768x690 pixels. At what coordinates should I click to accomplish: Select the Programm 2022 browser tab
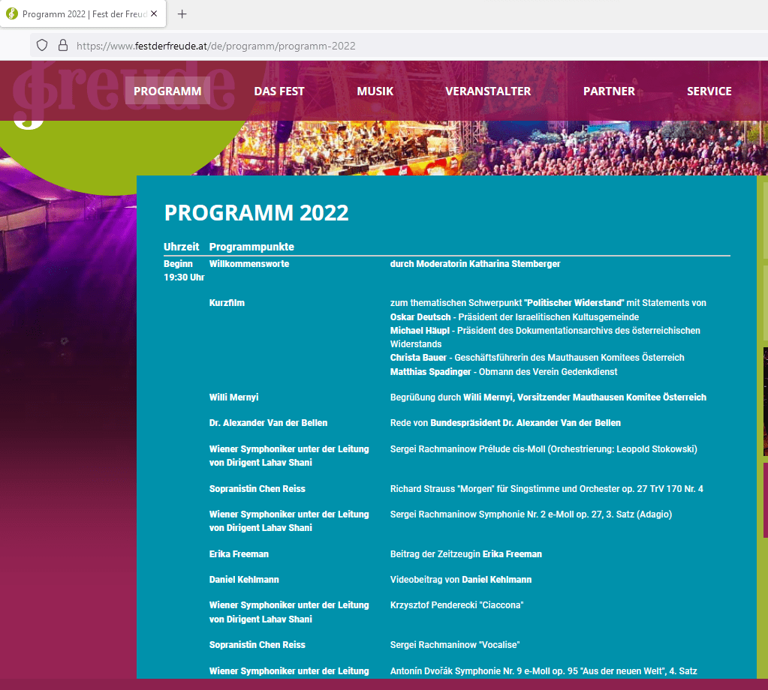[83, 14]
